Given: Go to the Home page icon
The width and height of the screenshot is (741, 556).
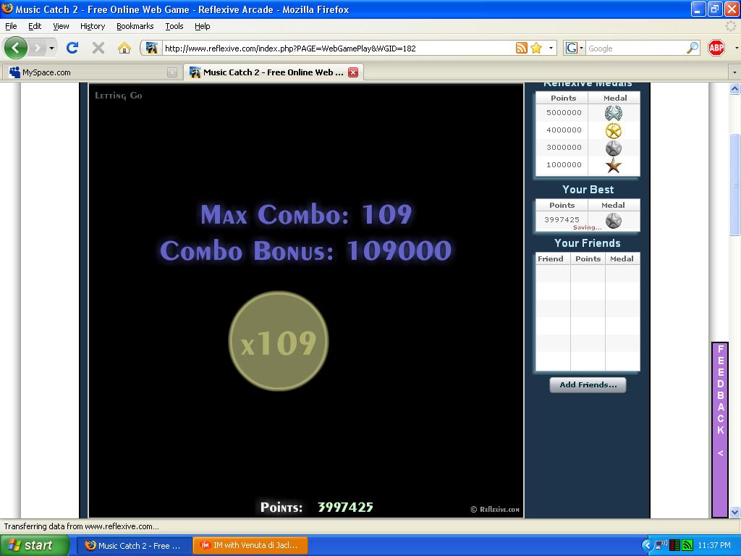Looking at the screenshot, I should pos(124,48).
